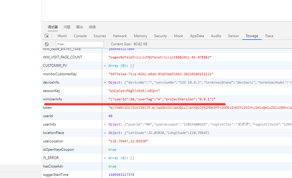292x178 pixels.
Task: Select the Audits tab
Action: click(x=216, y=36)
